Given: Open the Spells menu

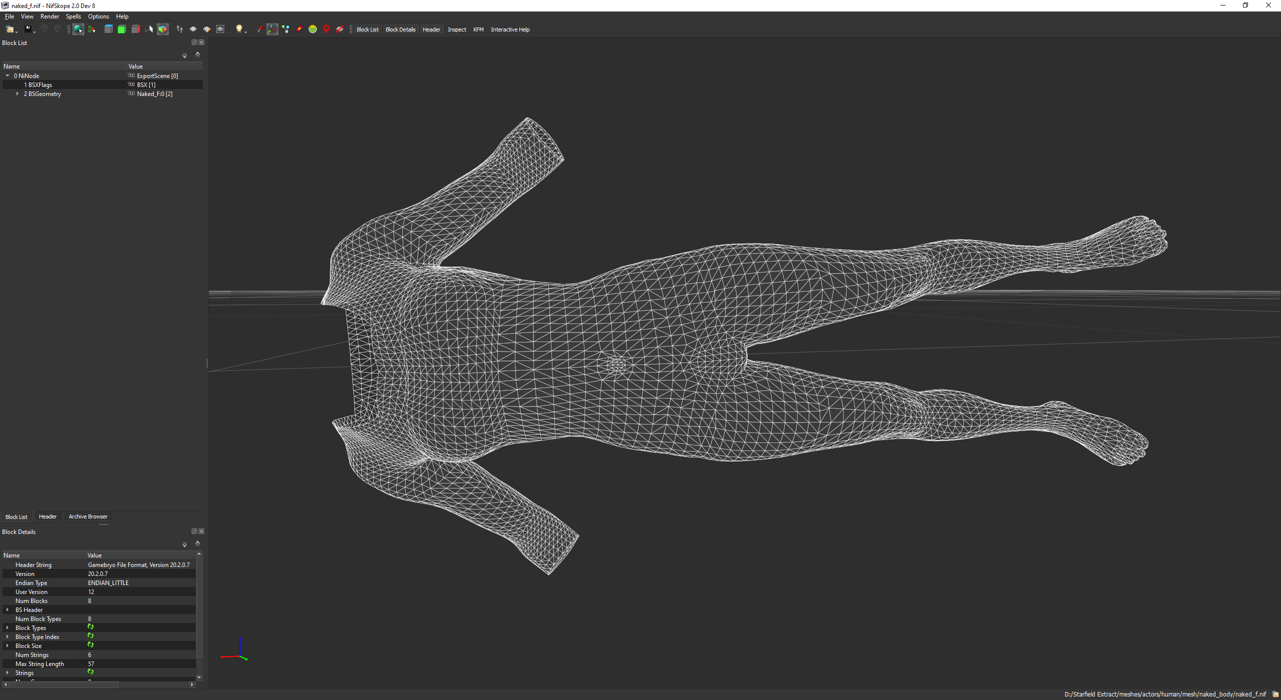Looking at the screenshot, I should point(73,16).
